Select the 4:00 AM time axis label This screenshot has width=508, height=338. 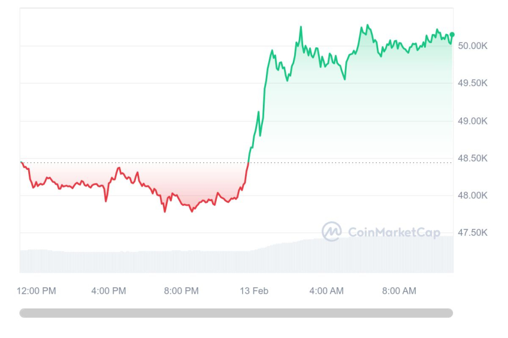pyautogui.click(x=326, y=291)
